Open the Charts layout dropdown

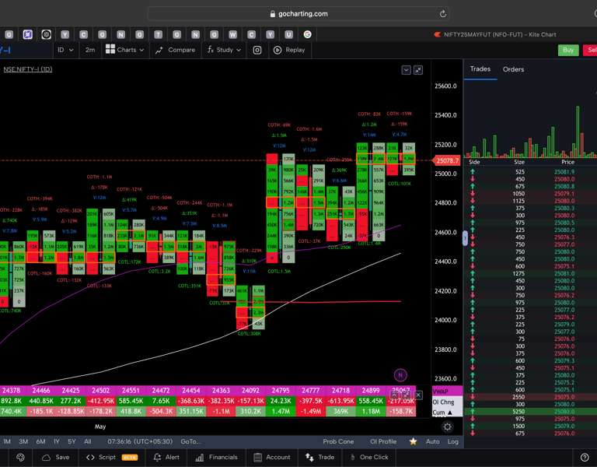pos(124,50)
